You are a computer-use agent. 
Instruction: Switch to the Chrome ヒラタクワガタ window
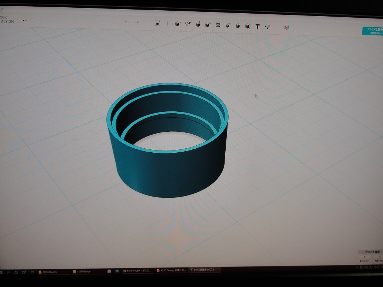point(137,271)
